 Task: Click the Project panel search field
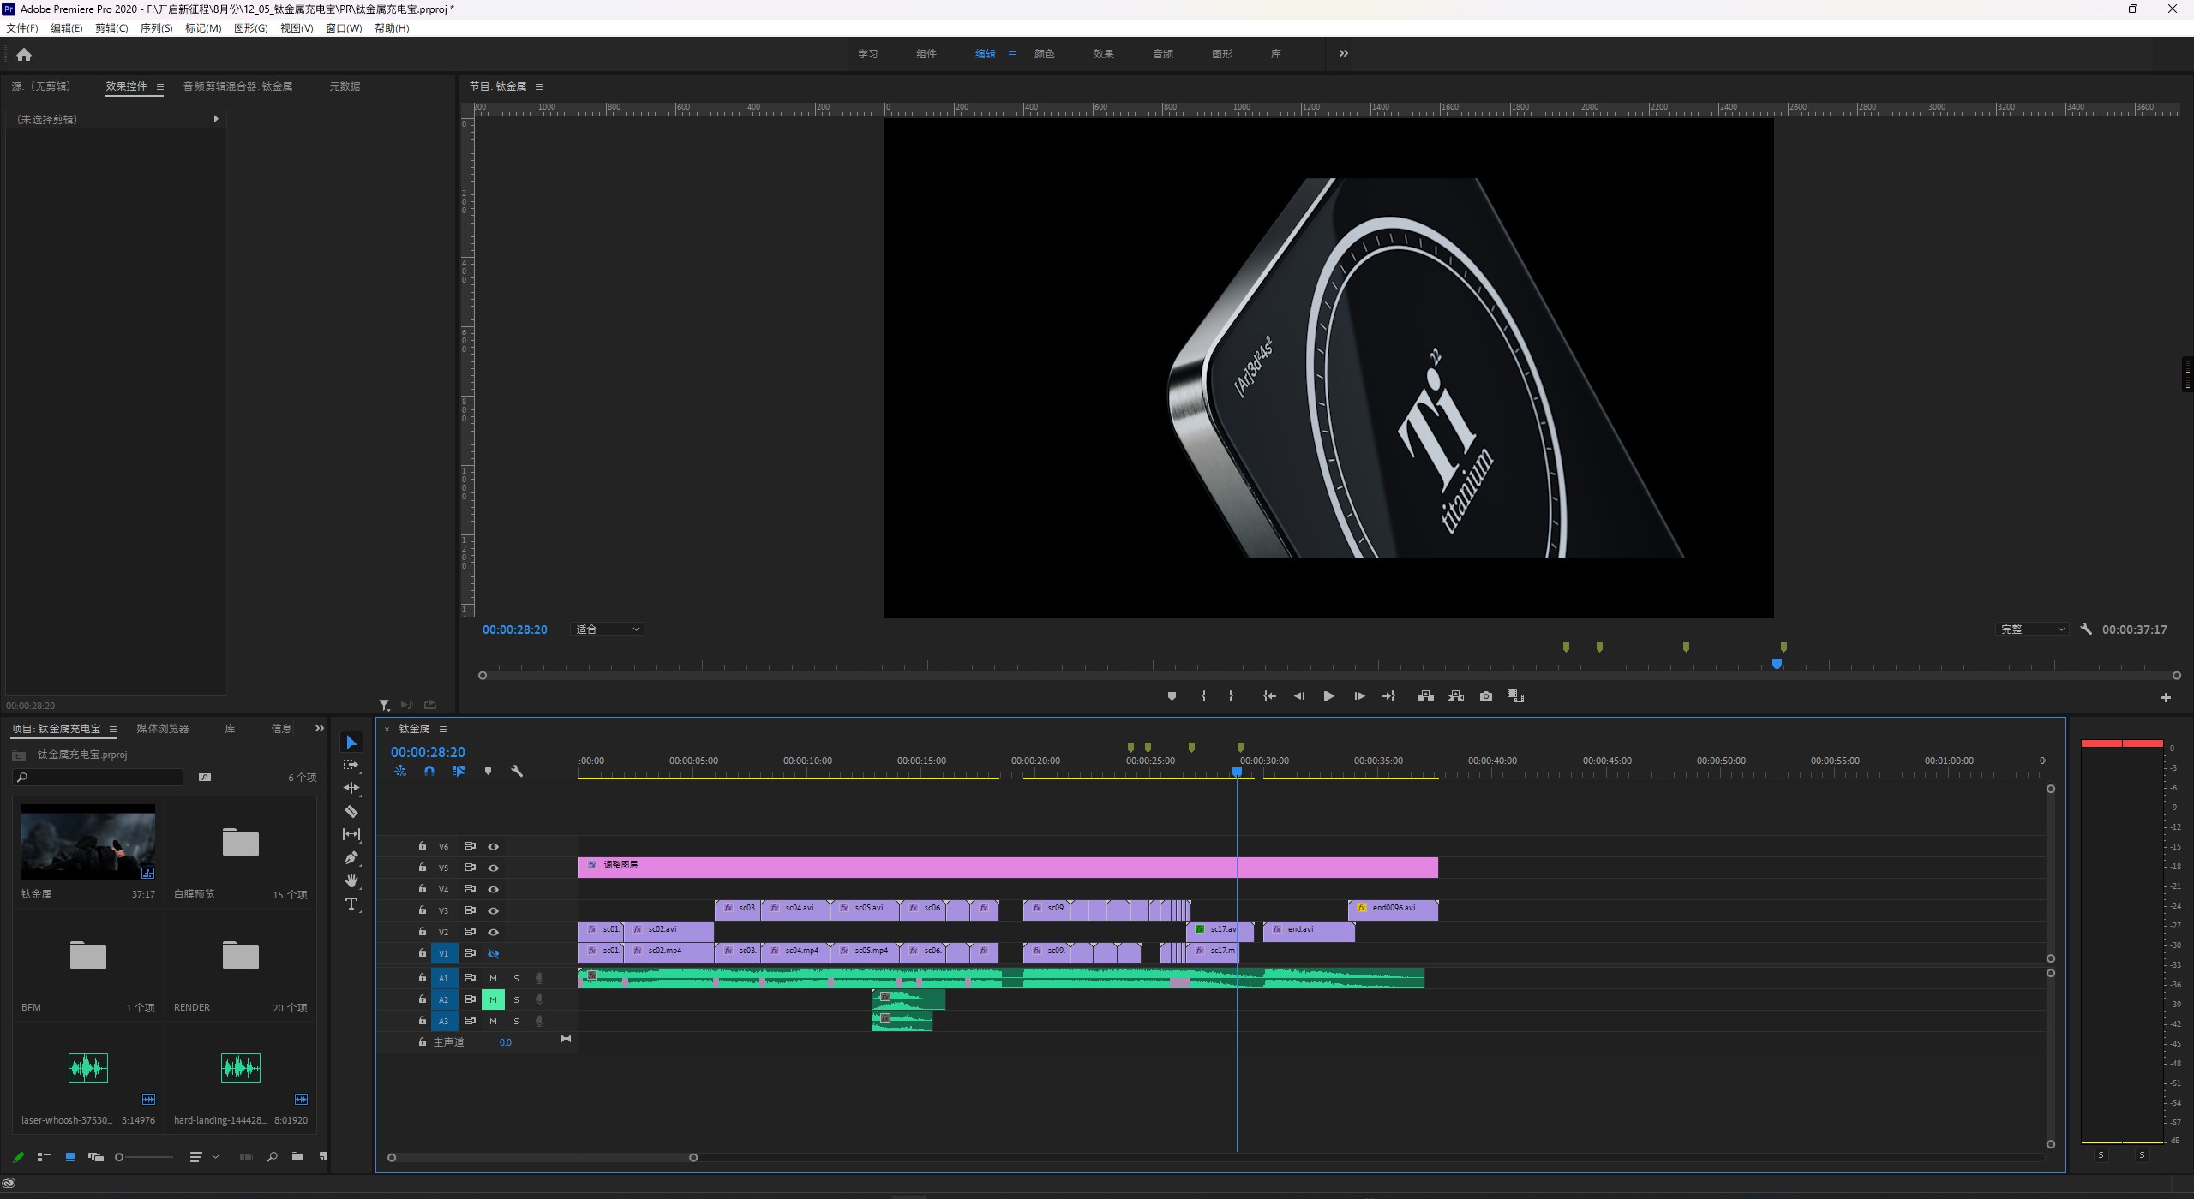pos(99,777)
